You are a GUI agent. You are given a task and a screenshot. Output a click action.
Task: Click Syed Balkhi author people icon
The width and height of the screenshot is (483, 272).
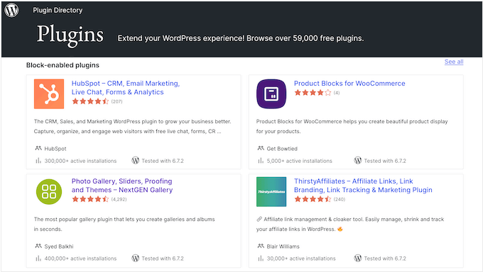tap(38, 246)
